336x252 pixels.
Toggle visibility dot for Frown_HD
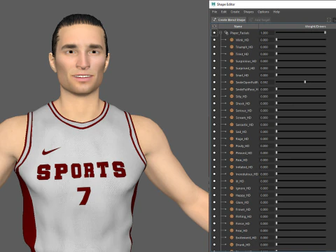(x=214, y=209)
